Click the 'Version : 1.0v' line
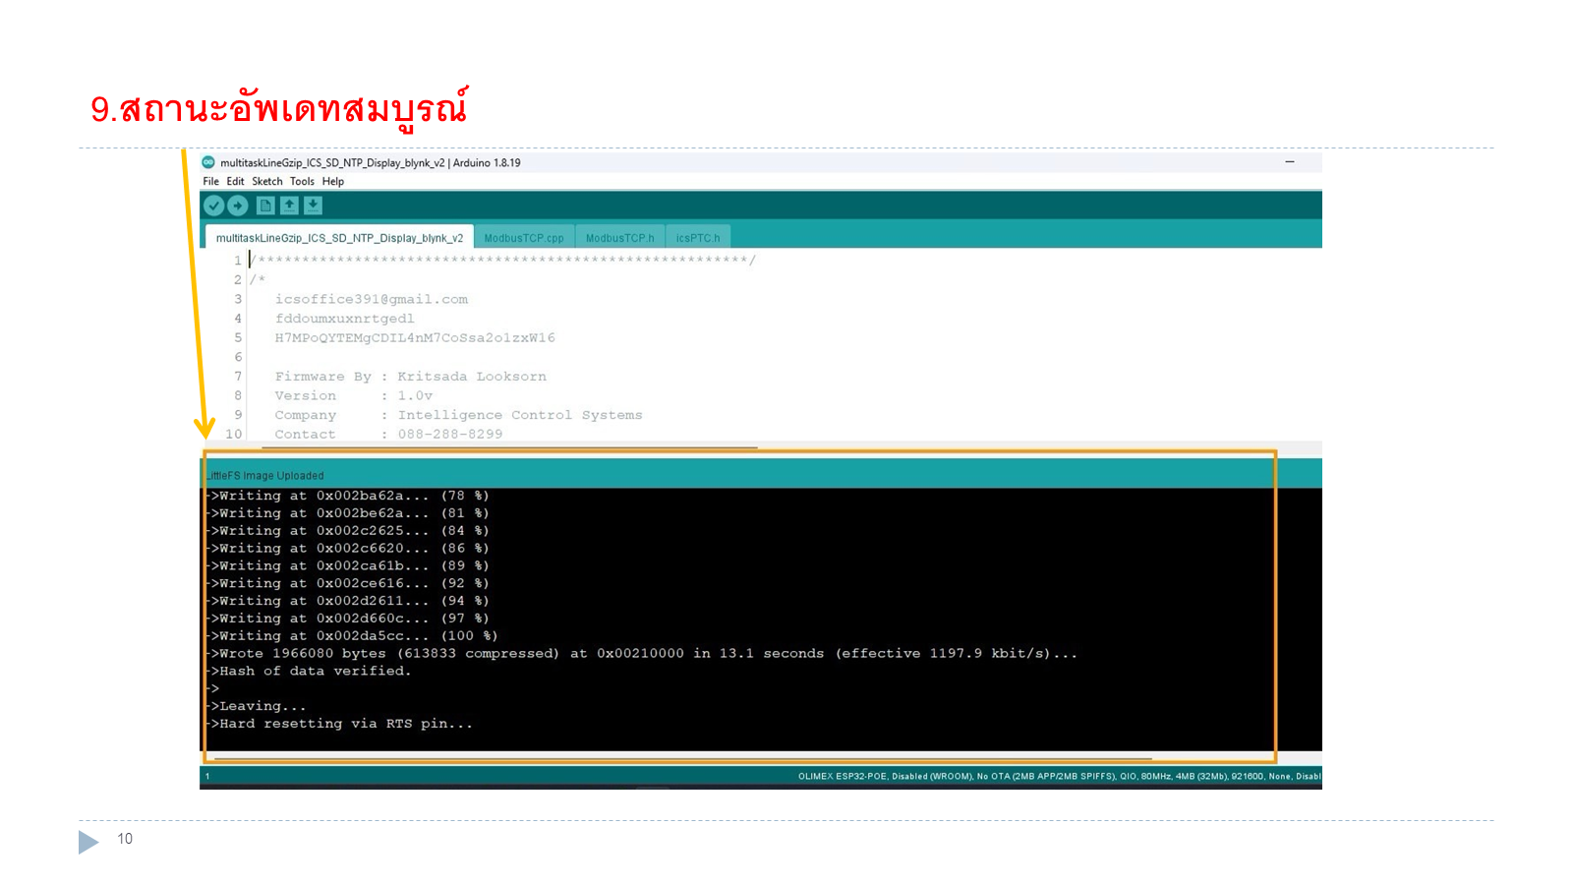 (x=354, y=395)
